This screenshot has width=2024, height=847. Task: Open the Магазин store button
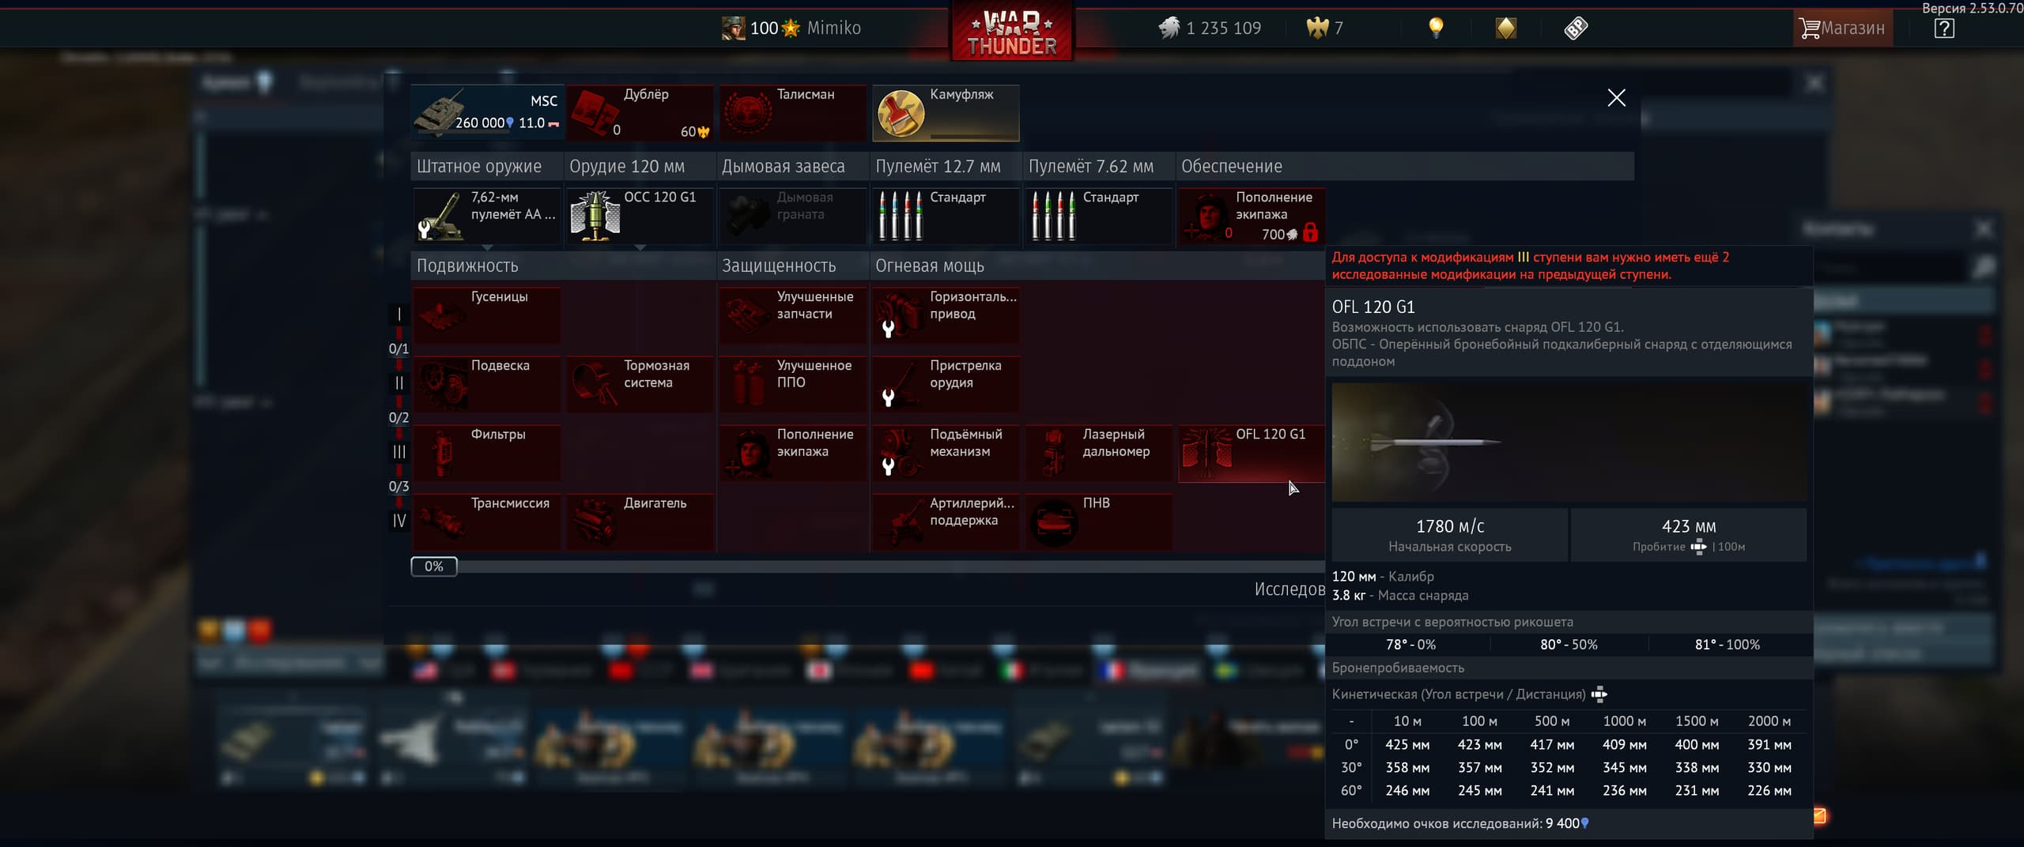pyautogui.click(x=1842, y=28)
